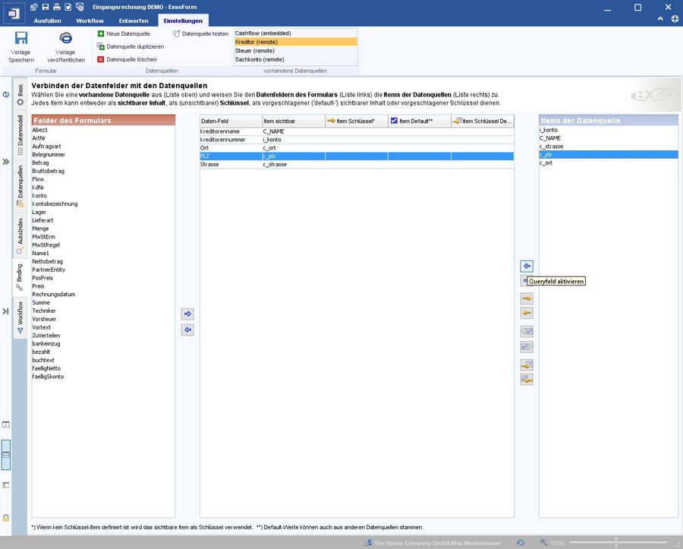Select Sachkonto (remote) data source
This screenshot has height=549, width=683.
pos(260,59)
